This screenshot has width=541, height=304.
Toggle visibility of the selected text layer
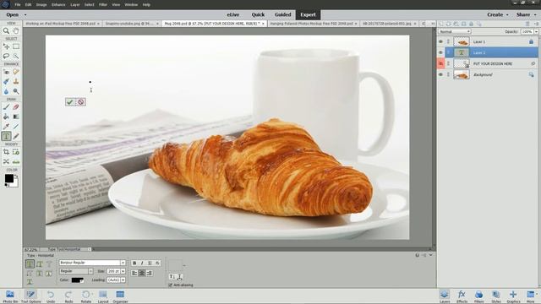point(440,52)
